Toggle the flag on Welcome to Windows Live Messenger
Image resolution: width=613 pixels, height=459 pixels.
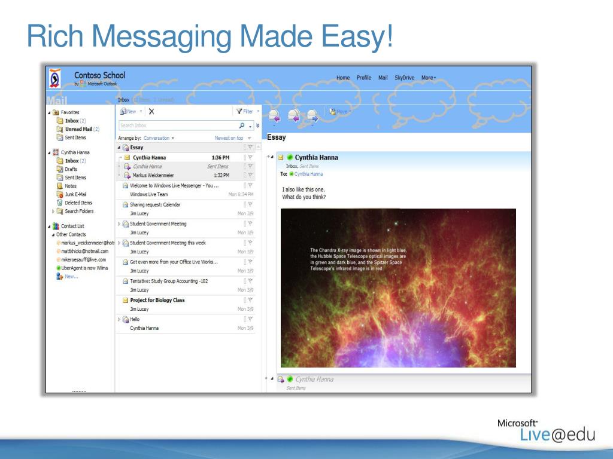(x=250, y=185)
